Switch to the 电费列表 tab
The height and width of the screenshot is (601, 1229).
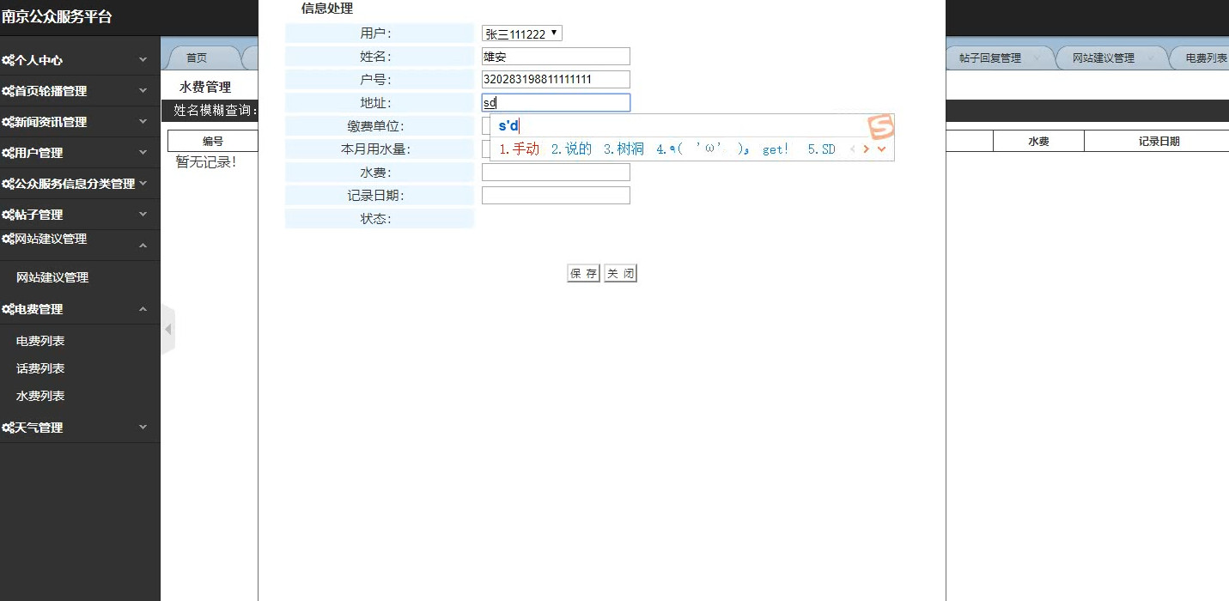click(x=1206, y=58)
